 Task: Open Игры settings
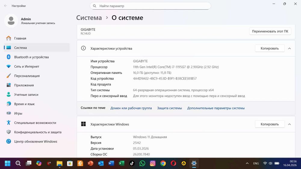pyautogui.click(x=36, y=113)
